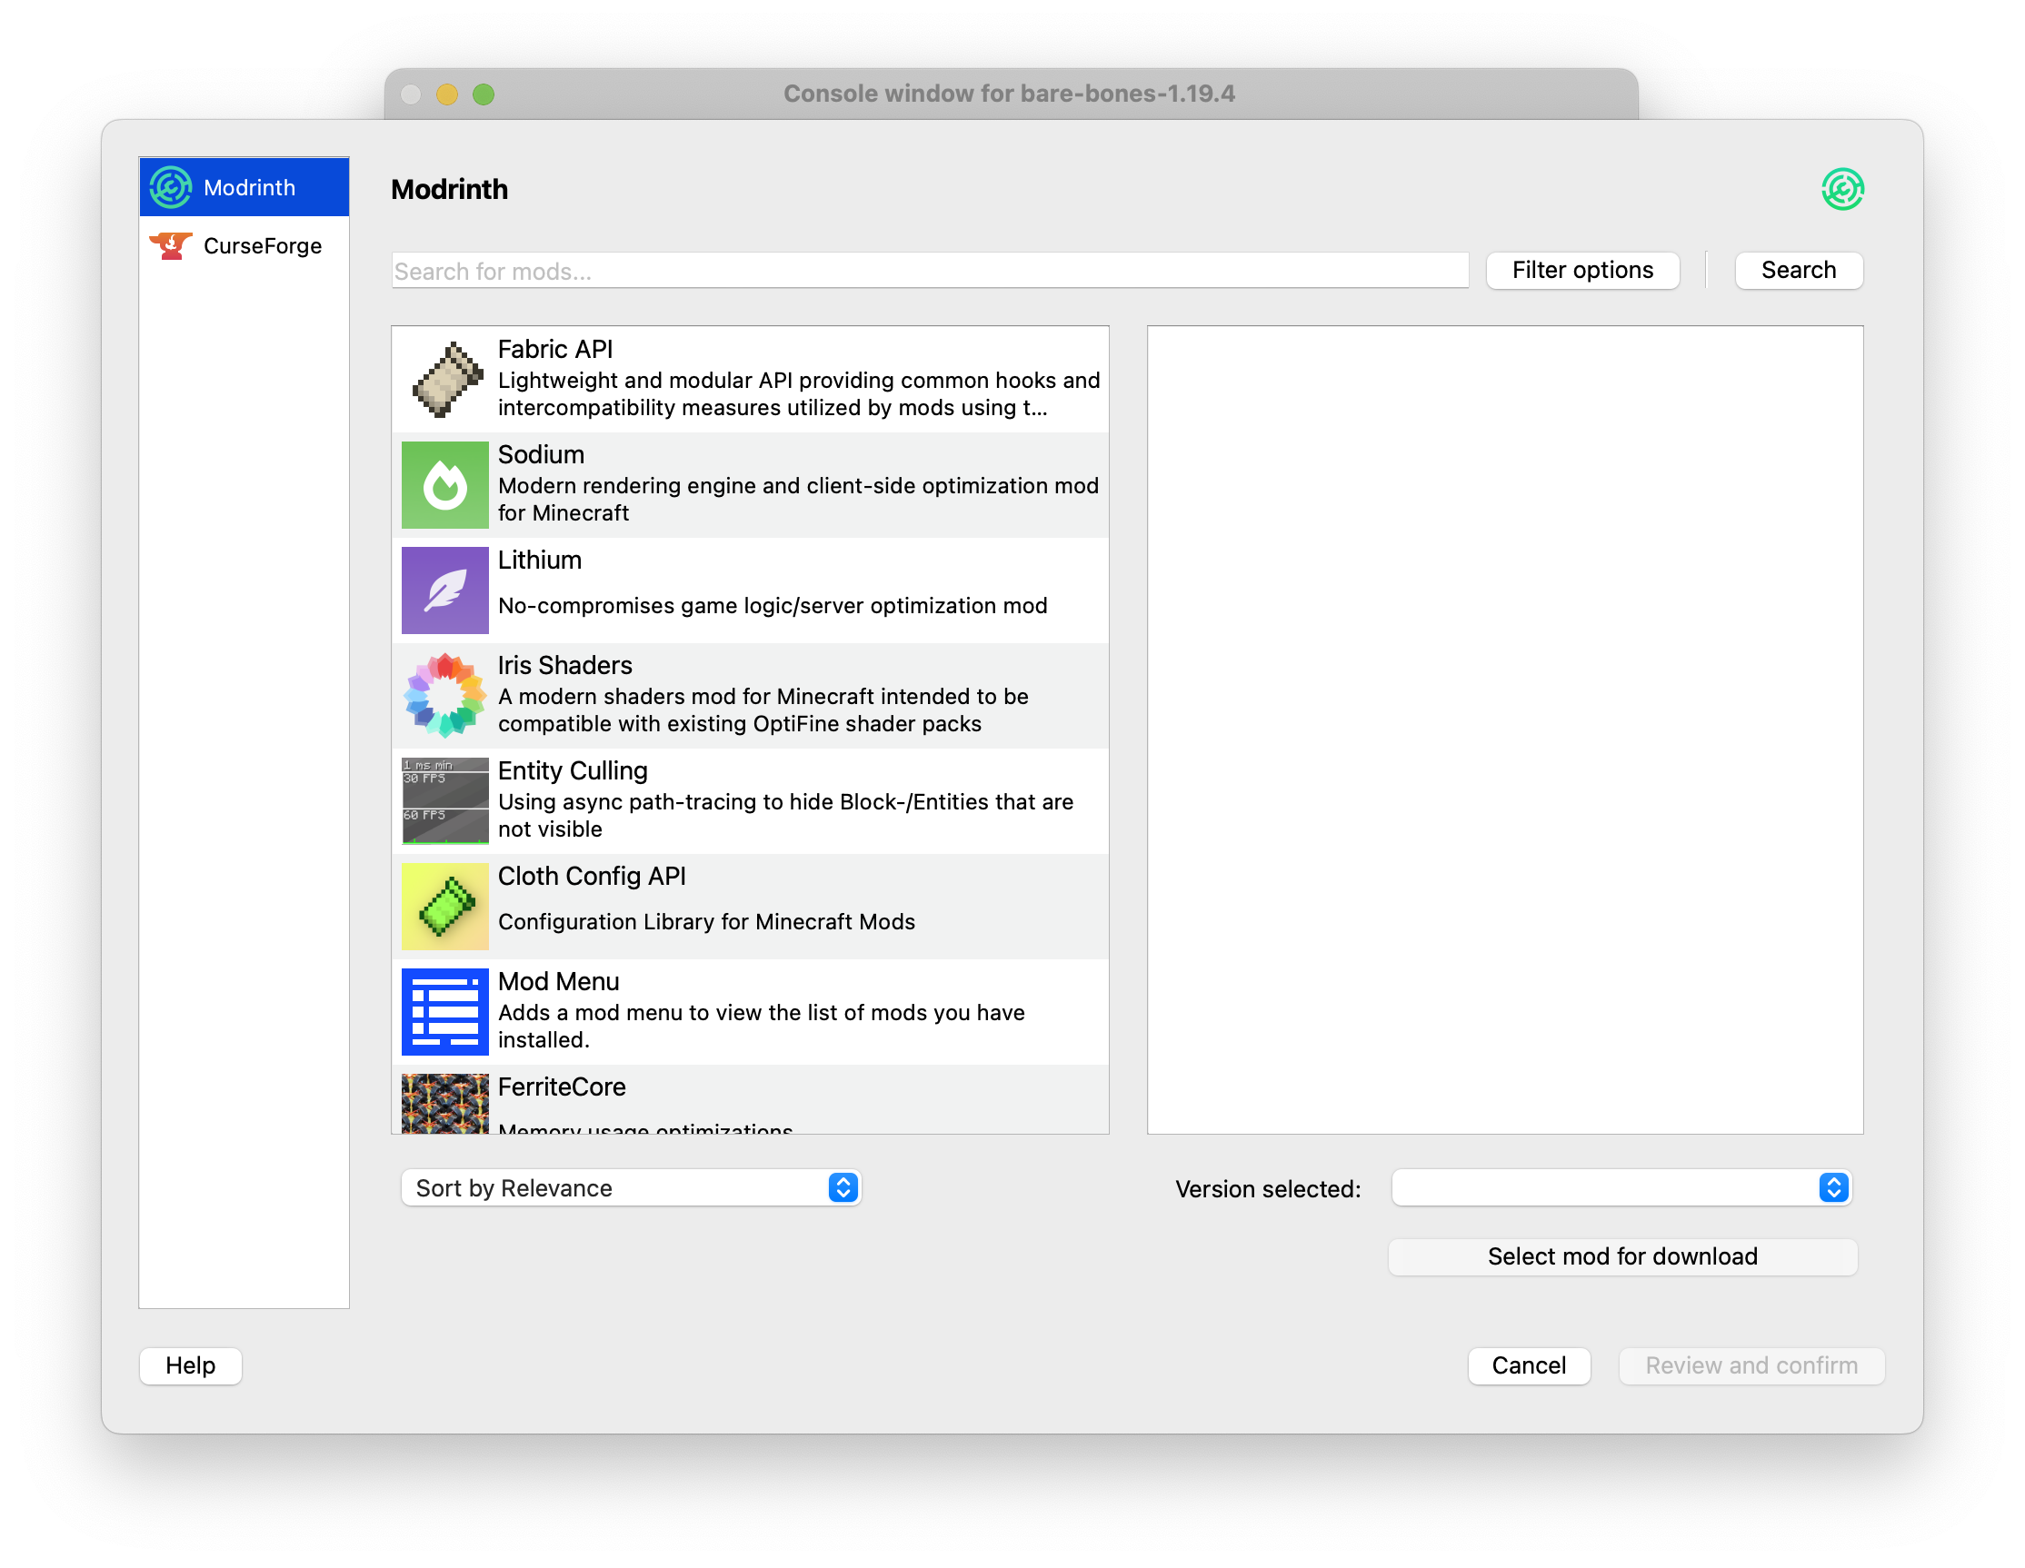The height and width of the screenshot is (1568, 2025).
Task: Click the Mod Menu title text
Action: coord(558,982)
